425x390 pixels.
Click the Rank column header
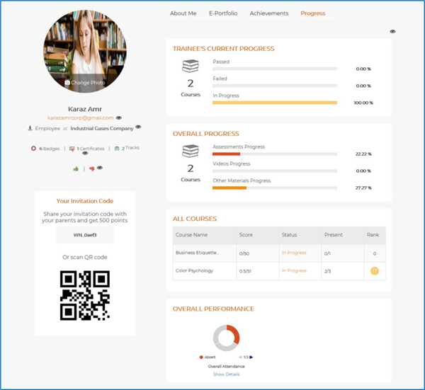(375, 235)
